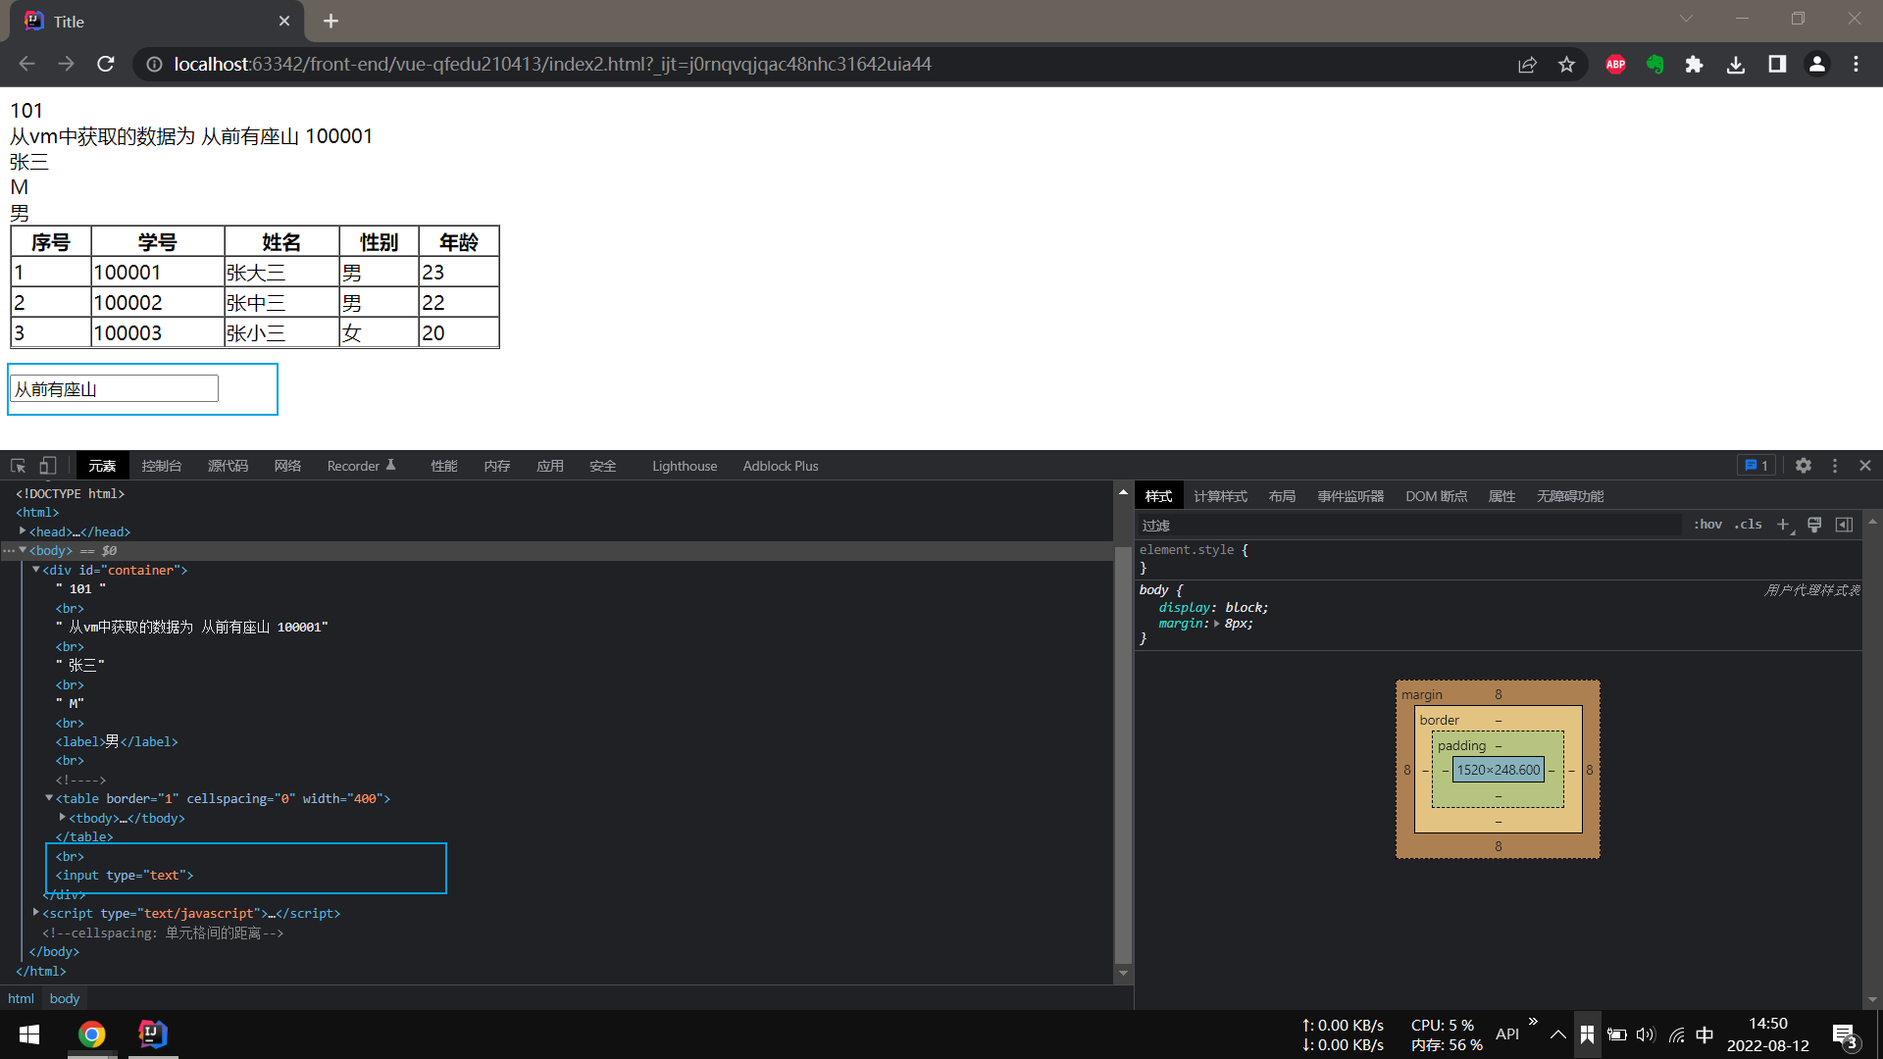Select the html breadcrumb
The height and width of the screenshot is (1059, 1883).
tap(21, 998)
